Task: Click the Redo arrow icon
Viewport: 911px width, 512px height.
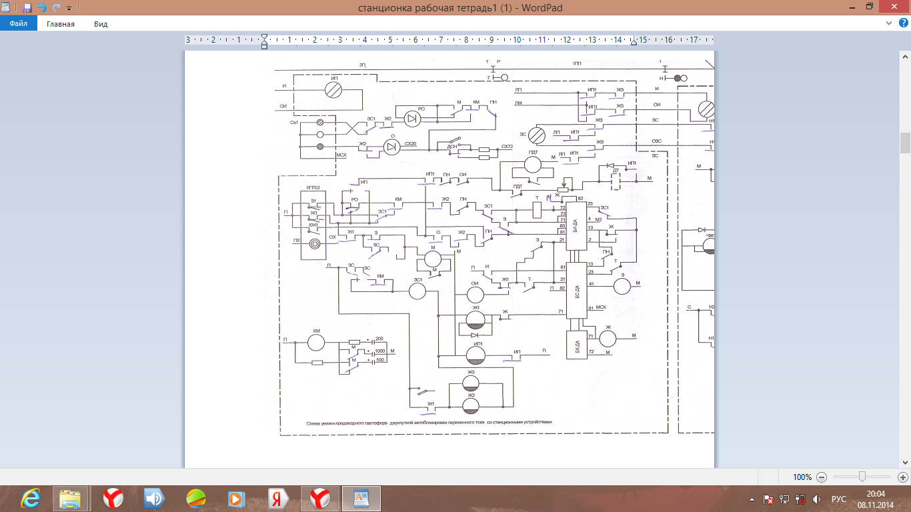Action: click(x=55, y=8)
